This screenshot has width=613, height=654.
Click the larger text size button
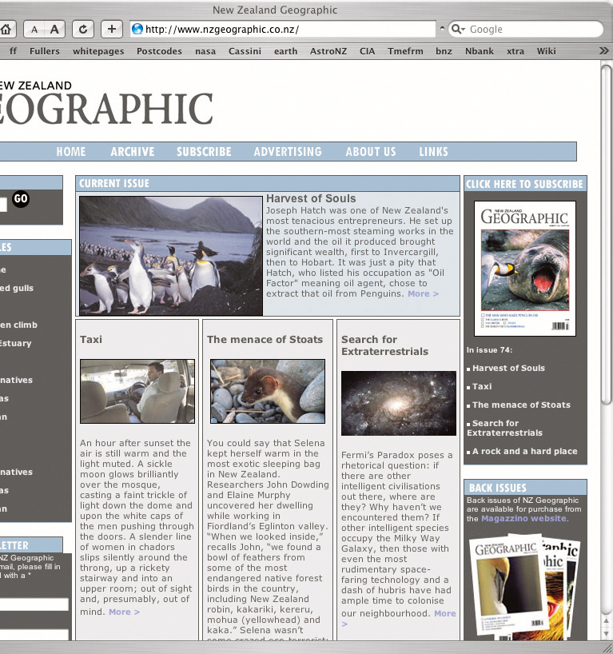tap(54, 30)
